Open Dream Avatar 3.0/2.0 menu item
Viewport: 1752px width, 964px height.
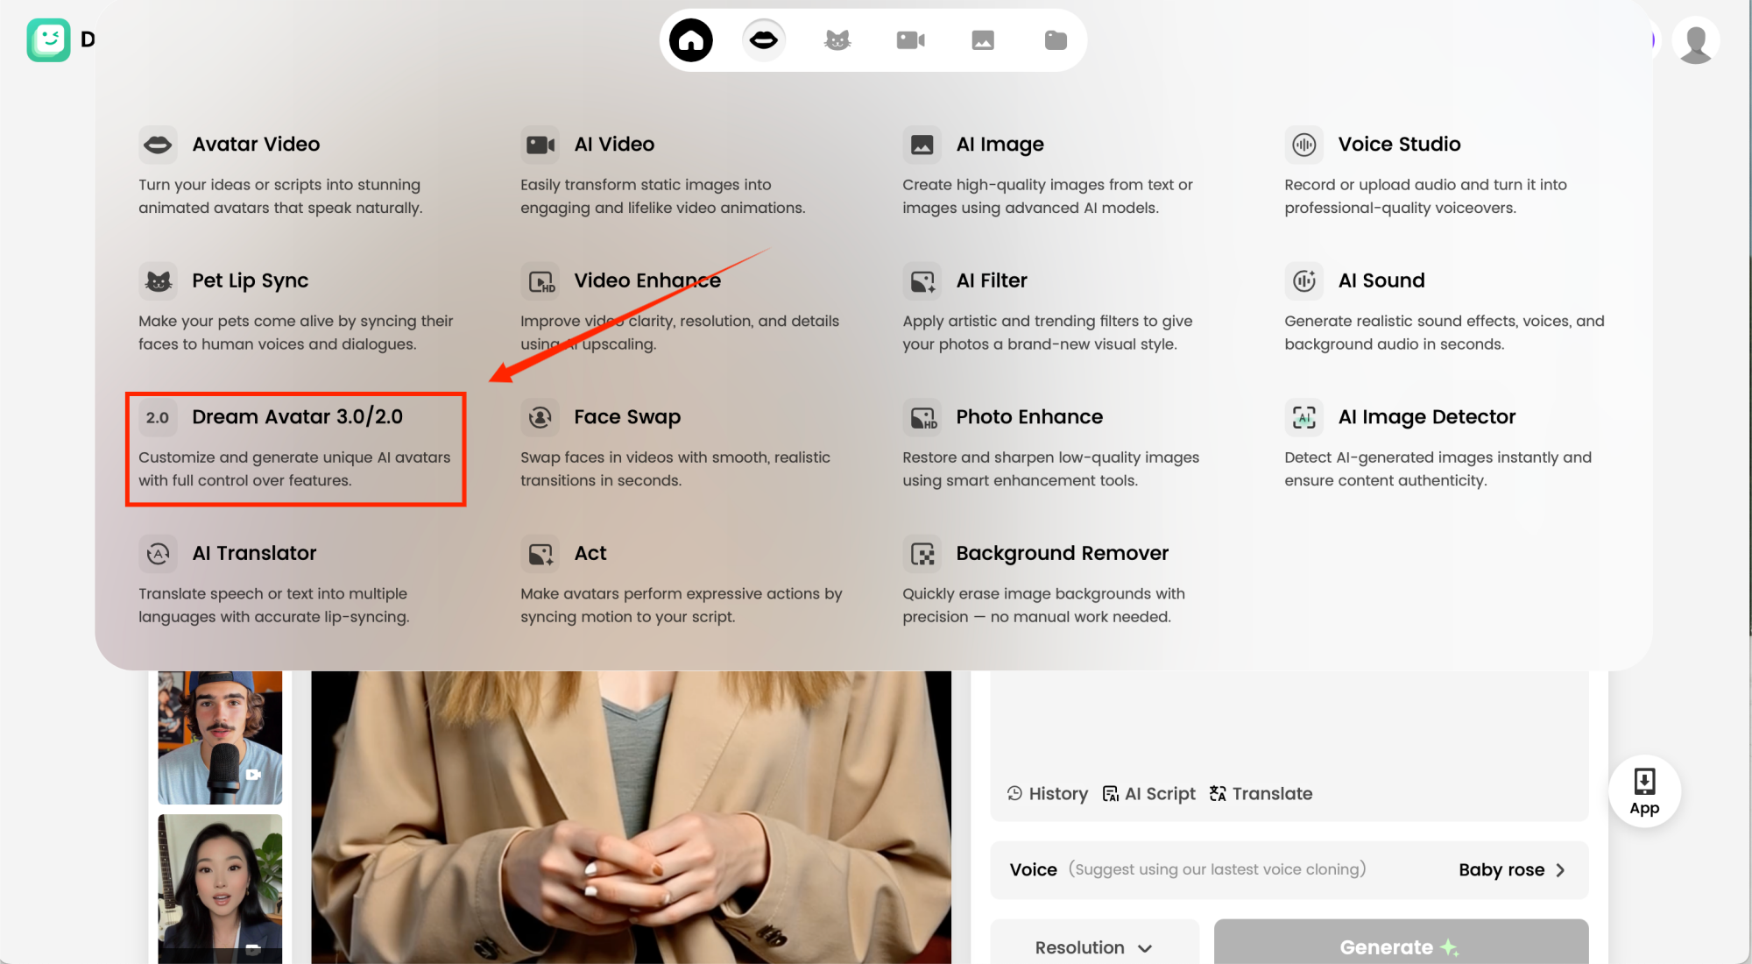[296, 417]
